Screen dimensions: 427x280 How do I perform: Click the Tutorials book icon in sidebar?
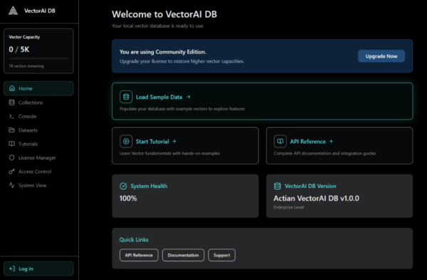point(11,144)
